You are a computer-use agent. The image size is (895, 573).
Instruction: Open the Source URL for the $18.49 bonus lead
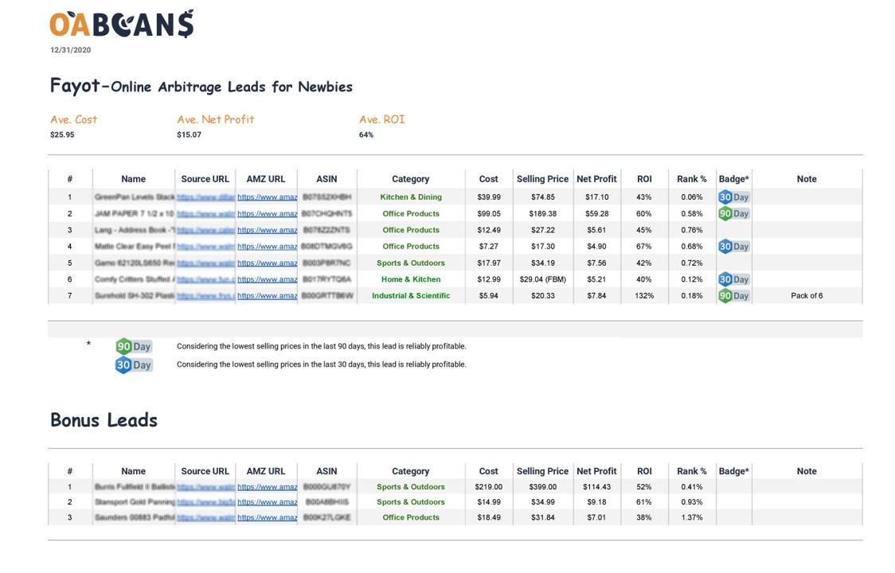205,517
